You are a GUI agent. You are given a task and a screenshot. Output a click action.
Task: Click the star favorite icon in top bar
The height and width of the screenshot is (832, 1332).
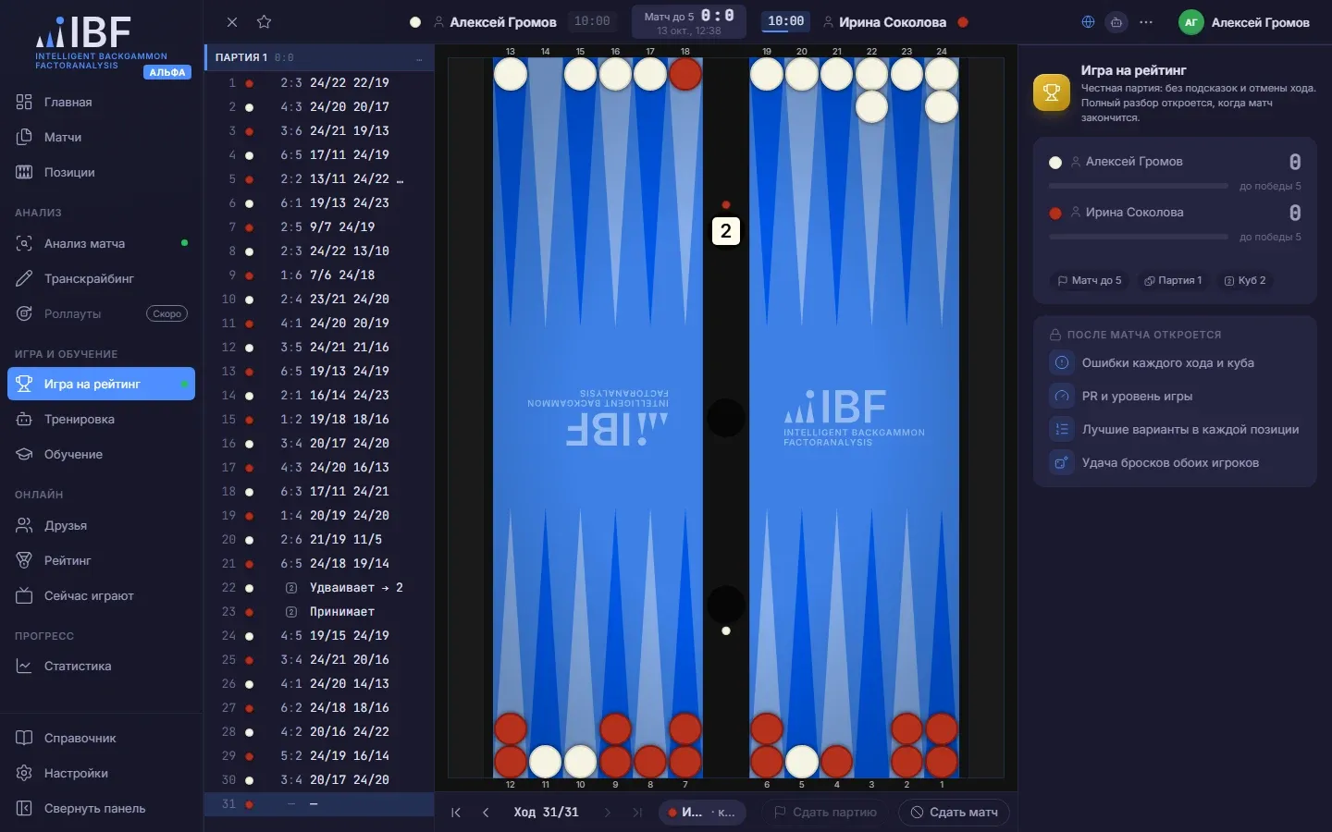(264, 22)
